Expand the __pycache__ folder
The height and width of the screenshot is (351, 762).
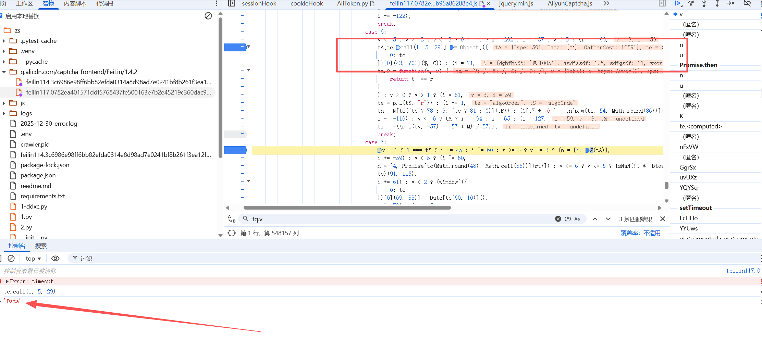pos(4,62)
